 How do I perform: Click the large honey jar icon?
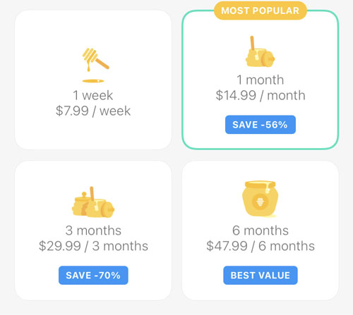click(x=261, y=199)
